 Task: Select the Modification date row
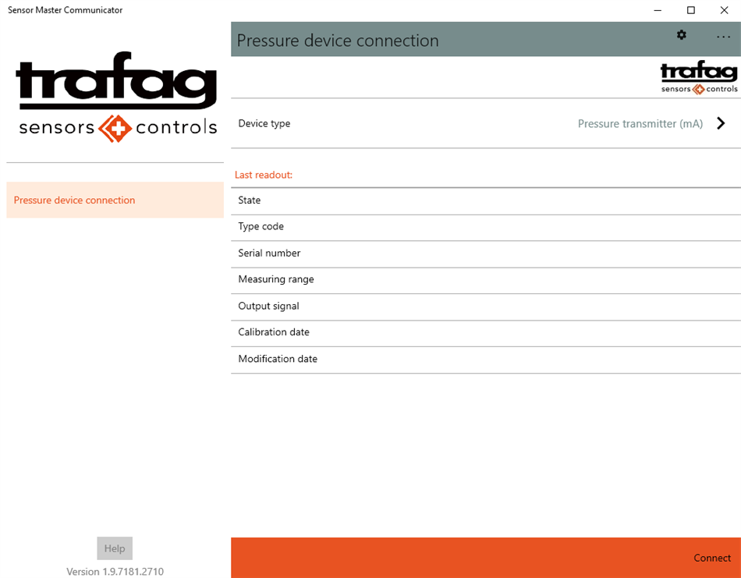[x=486, y=359]
